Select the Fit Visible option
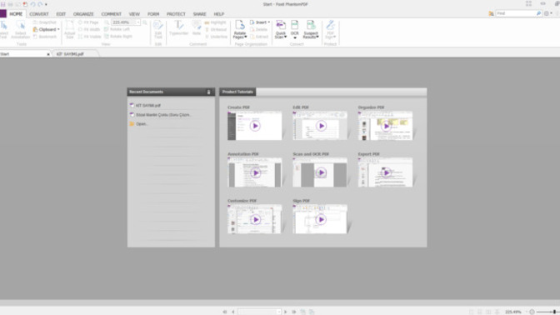The height and width of the screenshot is (315, 560). point(90,37)
